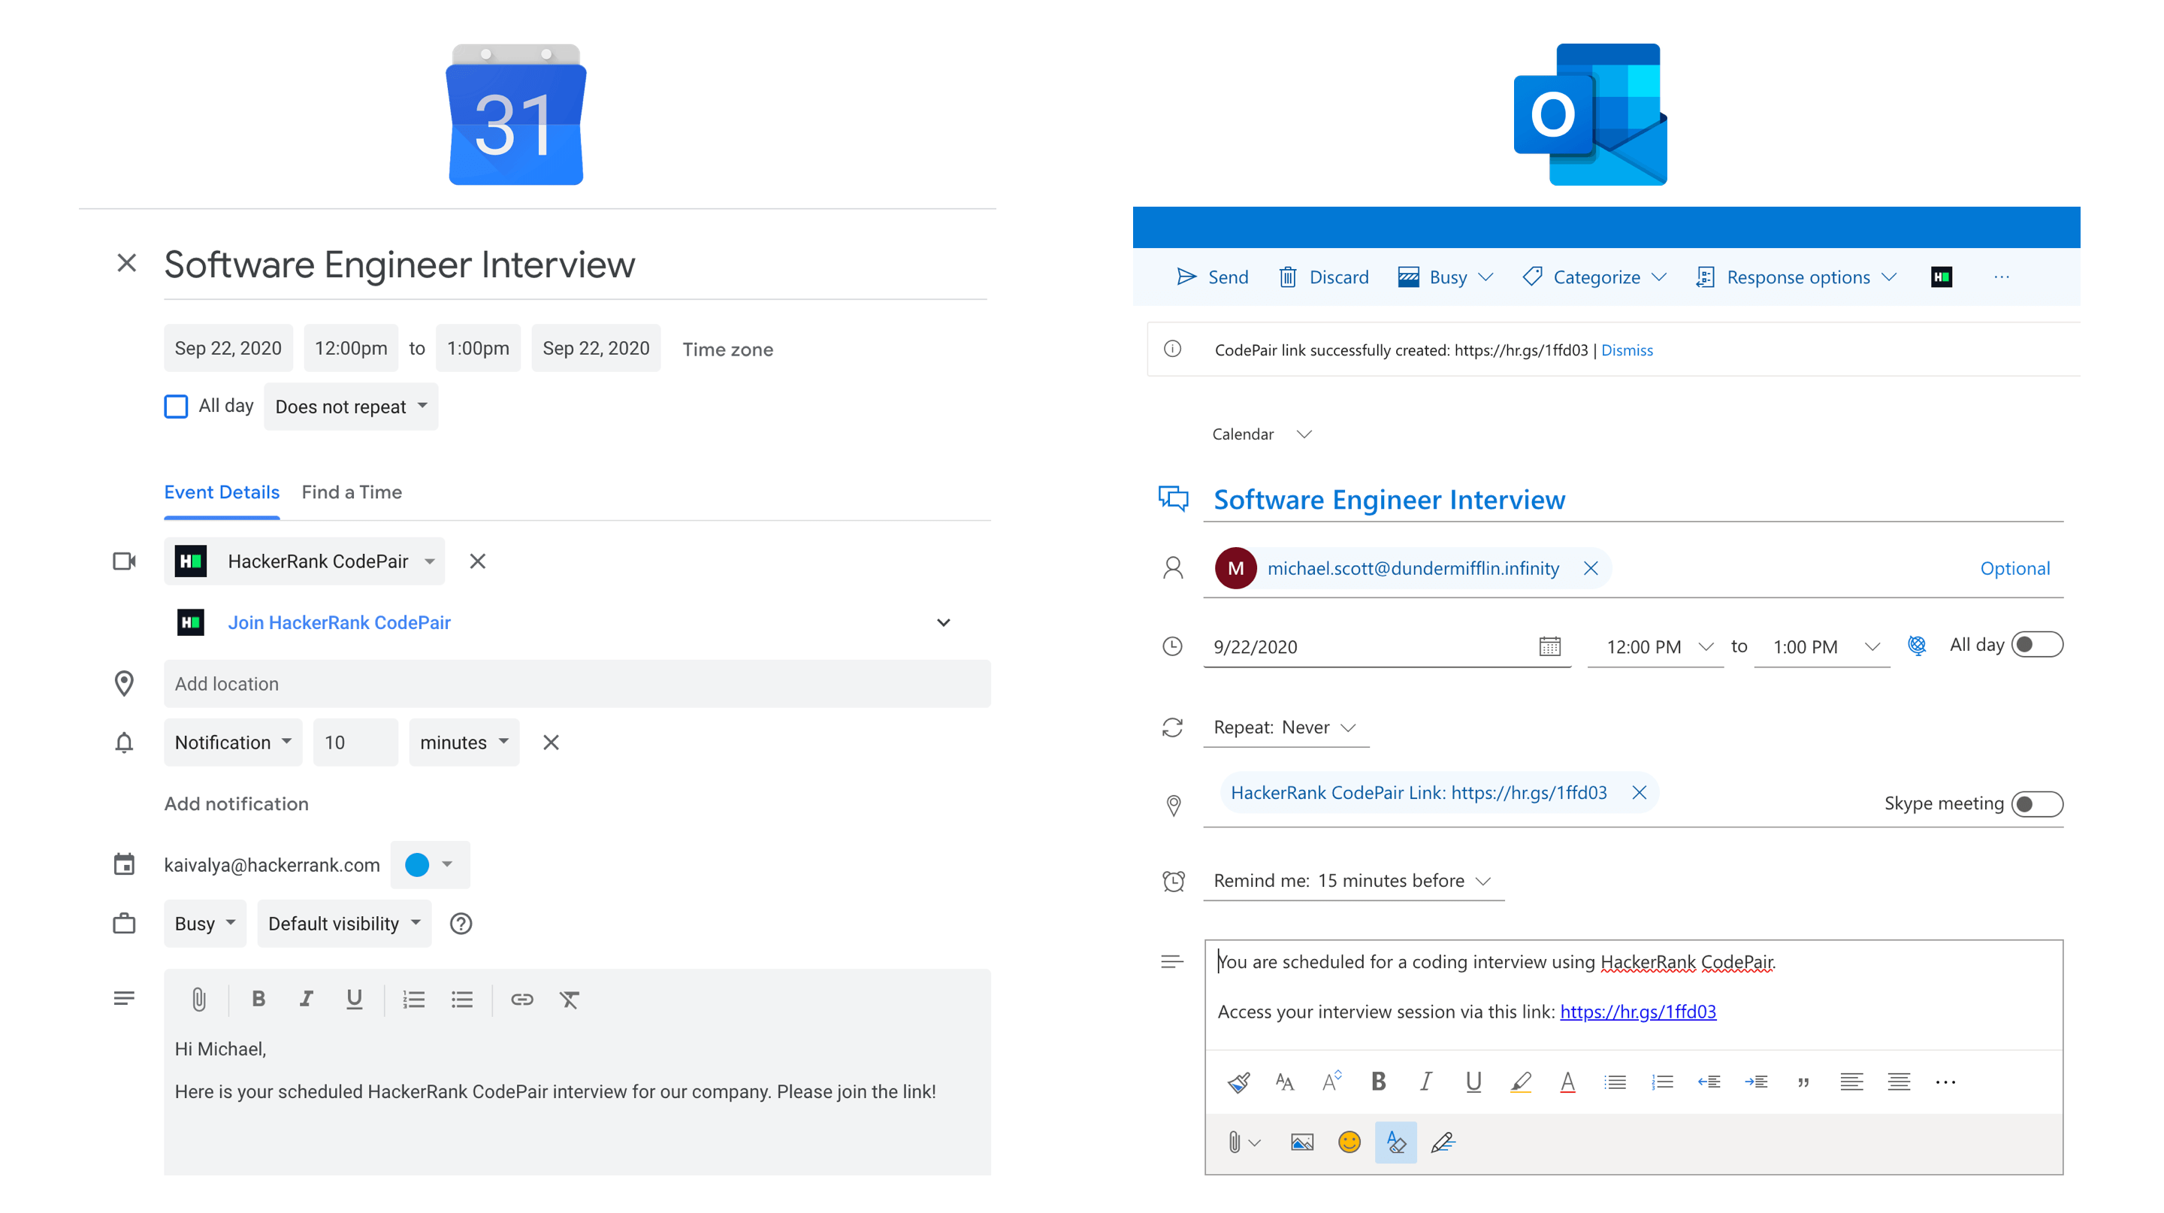Click Add notification

pyautogui.click(x=236, y=804)
